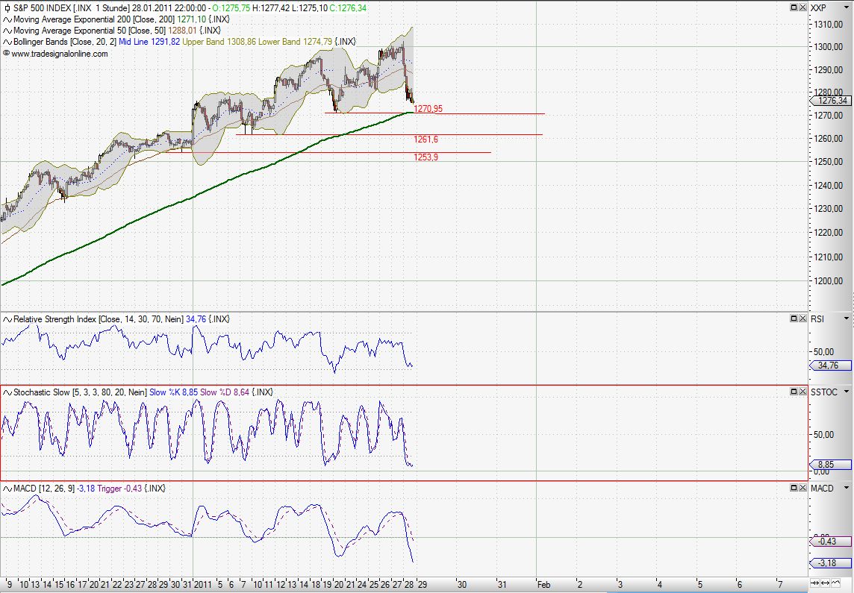
Task: Click the Moving Average Exponential 50 line icon
Action: pos(6,31)
